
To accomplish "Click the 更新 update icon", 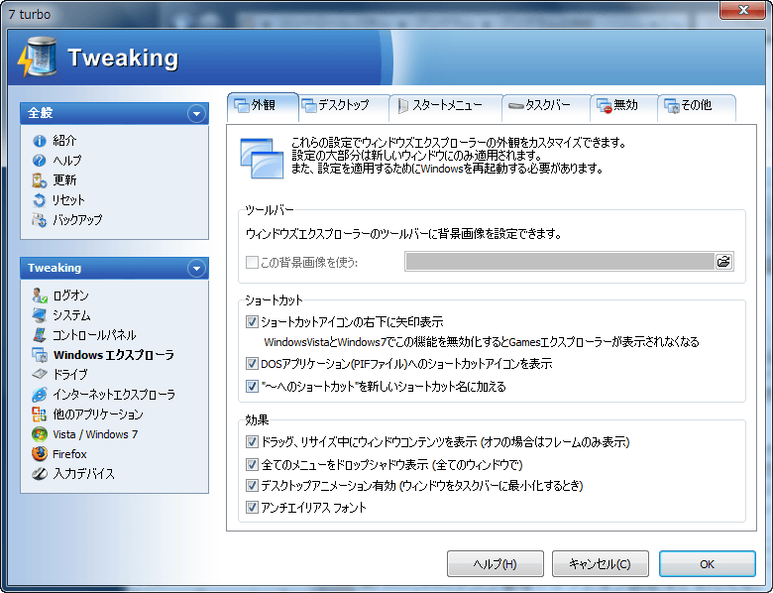I will [40, 180].
